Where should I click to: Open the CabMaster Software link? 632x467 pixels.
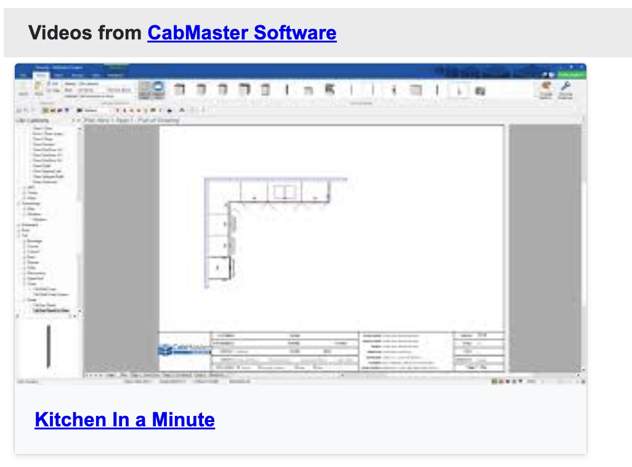click(242, 33)
